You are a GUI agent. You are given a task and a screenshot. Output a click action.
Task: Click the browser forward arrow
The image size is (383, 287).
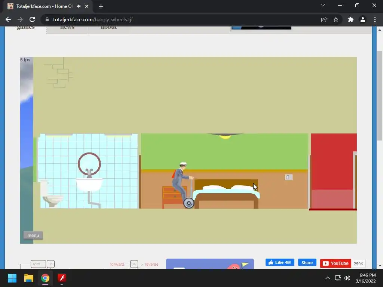coord(20,19)
